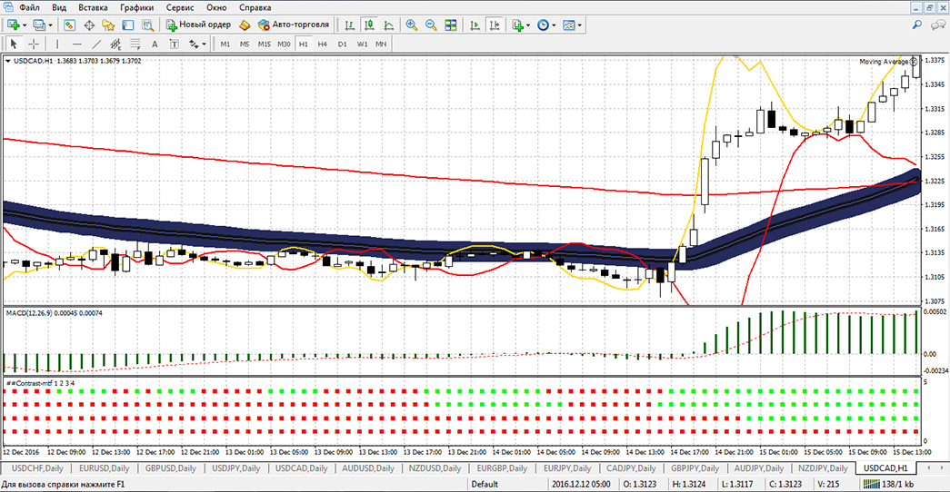Open the Вставка menu
Viewport: 950px width, 492px height.
coord(93,7)
